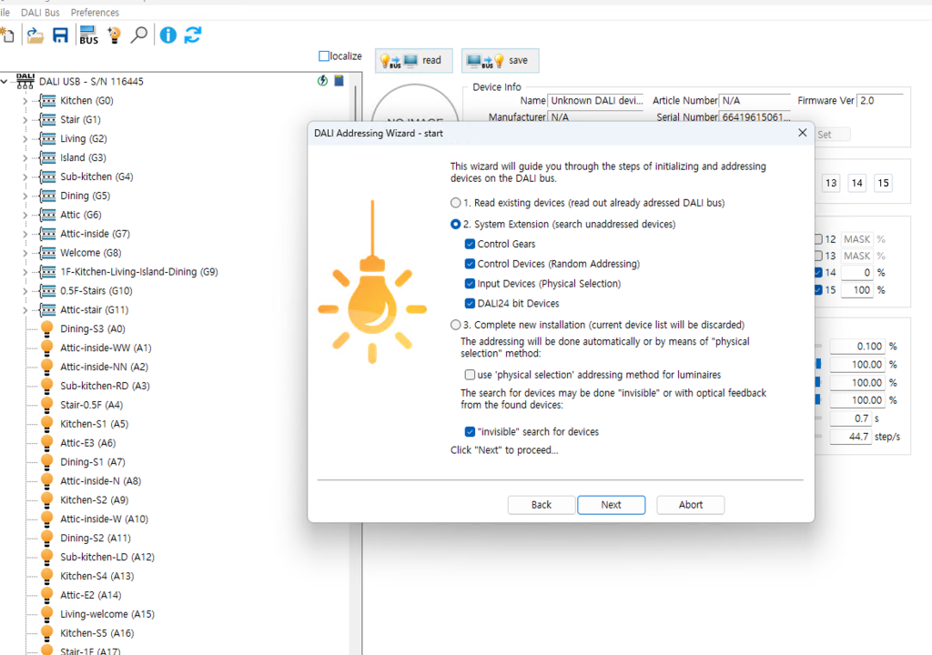Expand the Kitchen (G0) group

[x=25, y=101]
